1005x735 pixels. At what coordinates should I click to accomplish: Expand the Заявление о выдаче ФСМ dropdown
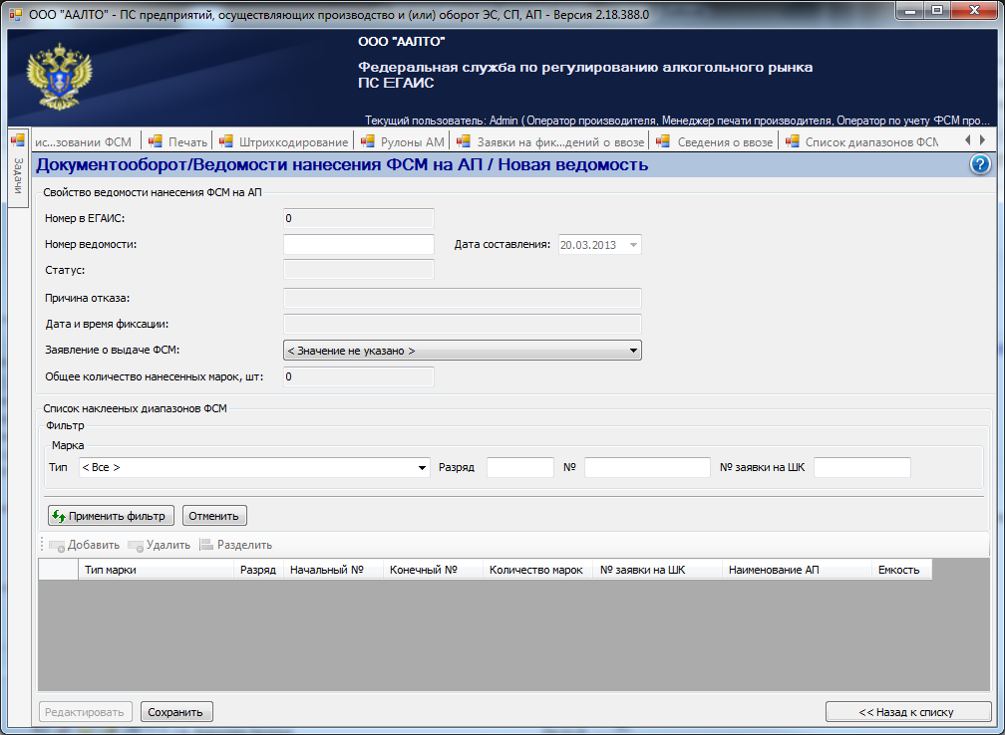point(632,351)
